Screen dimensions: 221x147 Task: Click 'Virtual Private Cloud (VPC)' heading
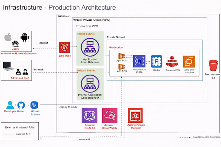[92, 20]
